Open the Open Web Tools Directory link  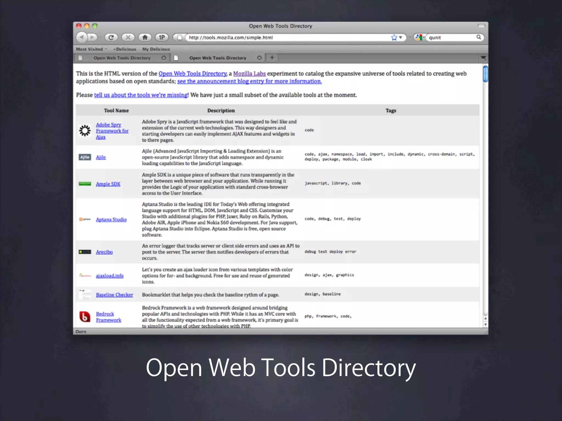(193, 73)
